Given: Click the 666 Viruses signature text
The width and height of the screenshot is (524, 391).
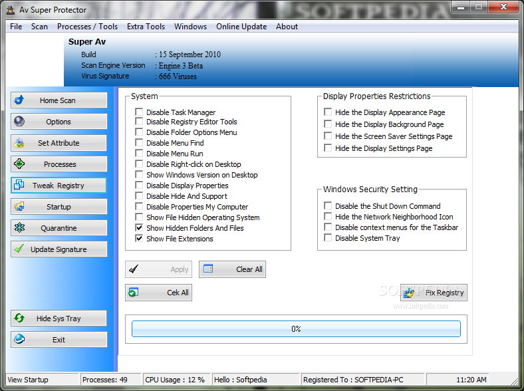Looking at the screenshot, I should [178, 76].
